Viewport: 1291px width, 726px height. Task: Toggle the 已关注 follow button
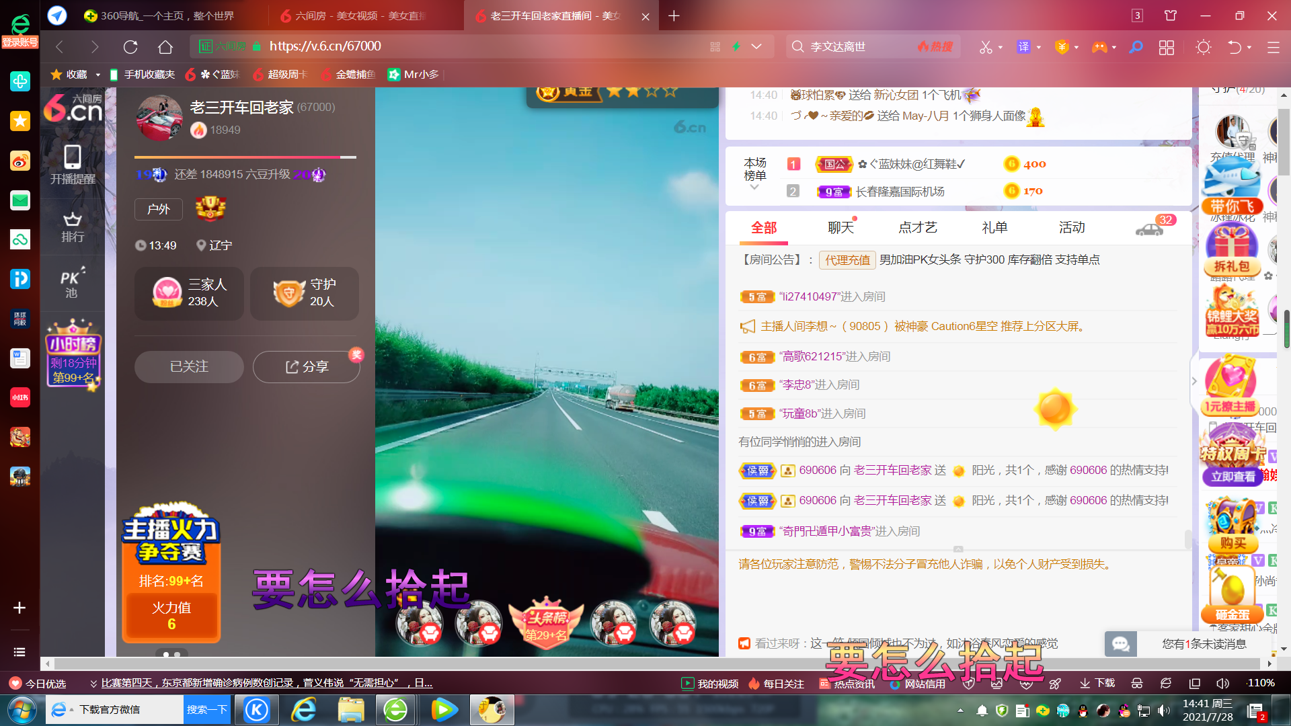point(189,367)
